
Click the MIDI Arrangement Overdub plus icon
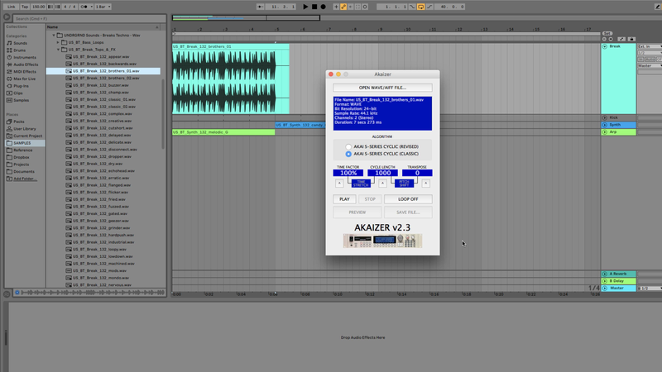tap(336, 7)
